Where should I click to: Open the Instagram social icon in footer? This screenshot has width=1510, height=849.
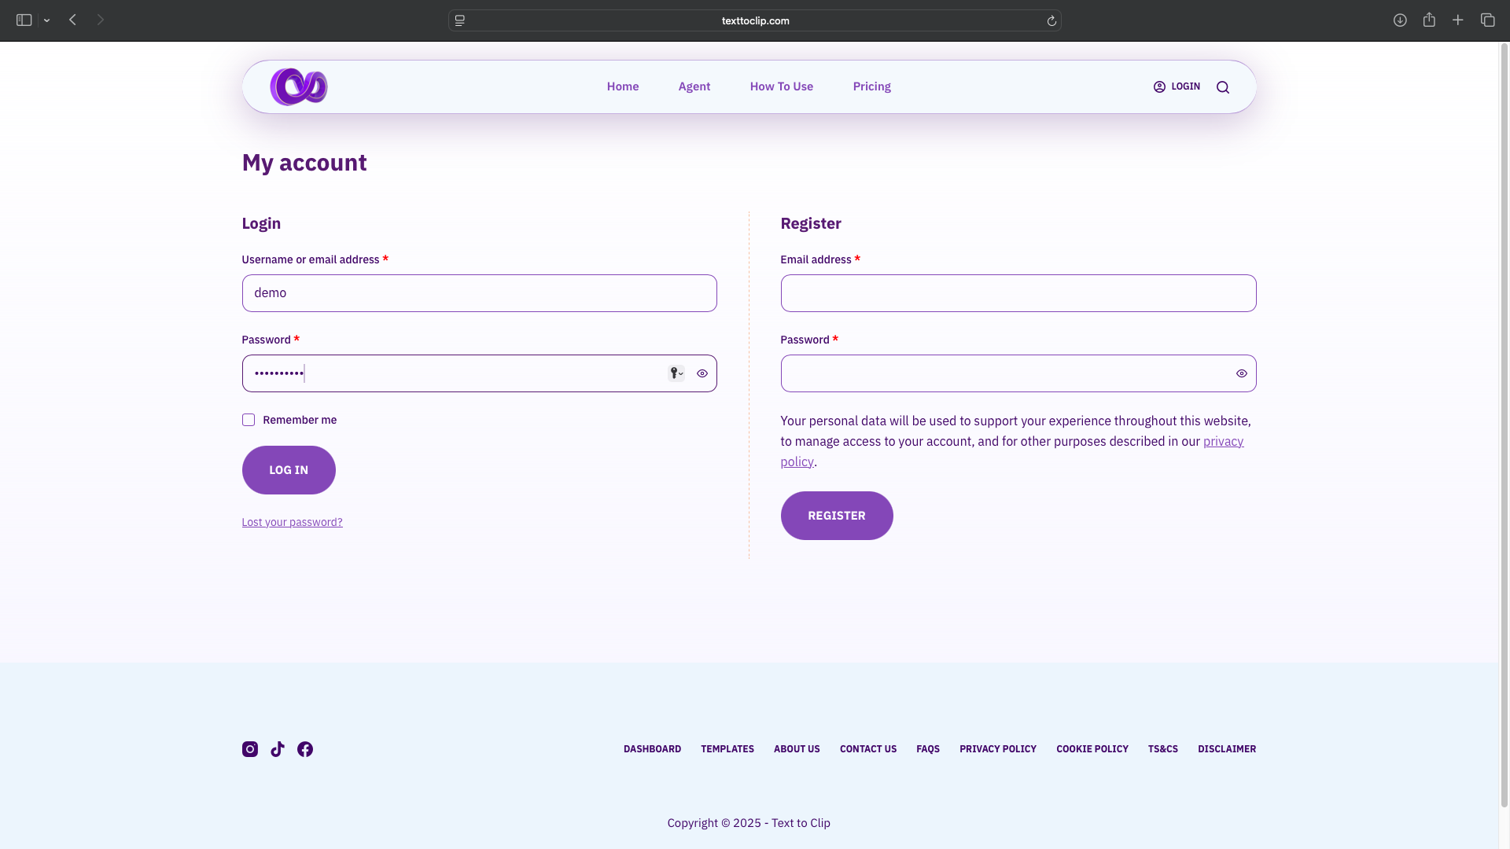[249, 749]
